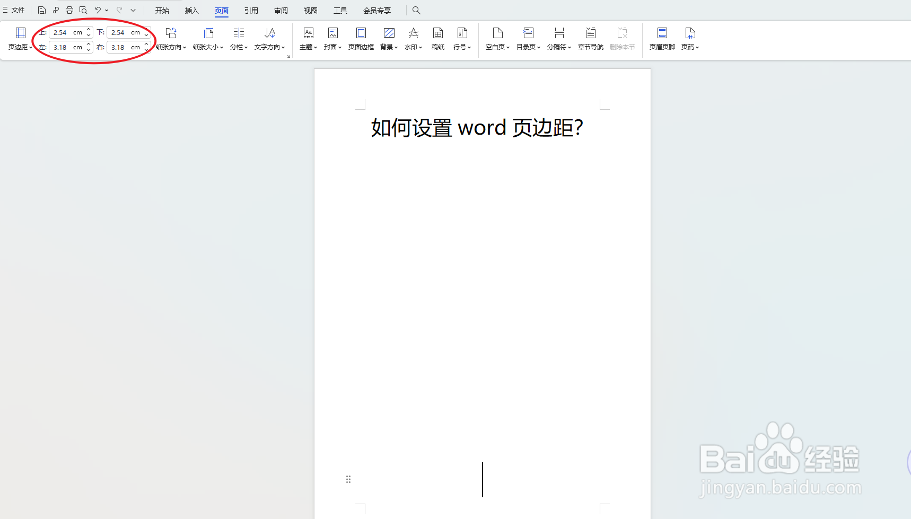The image size is (911, 519).
Task: Click the 分隔符 break icon
Action: 559,33
